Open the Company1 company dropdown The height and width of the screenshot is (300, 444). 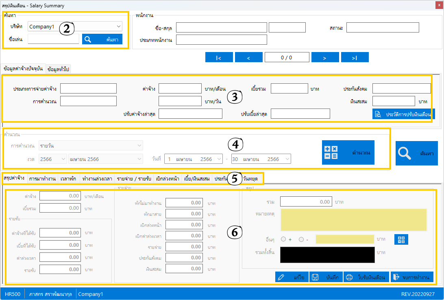pos(75,27)
